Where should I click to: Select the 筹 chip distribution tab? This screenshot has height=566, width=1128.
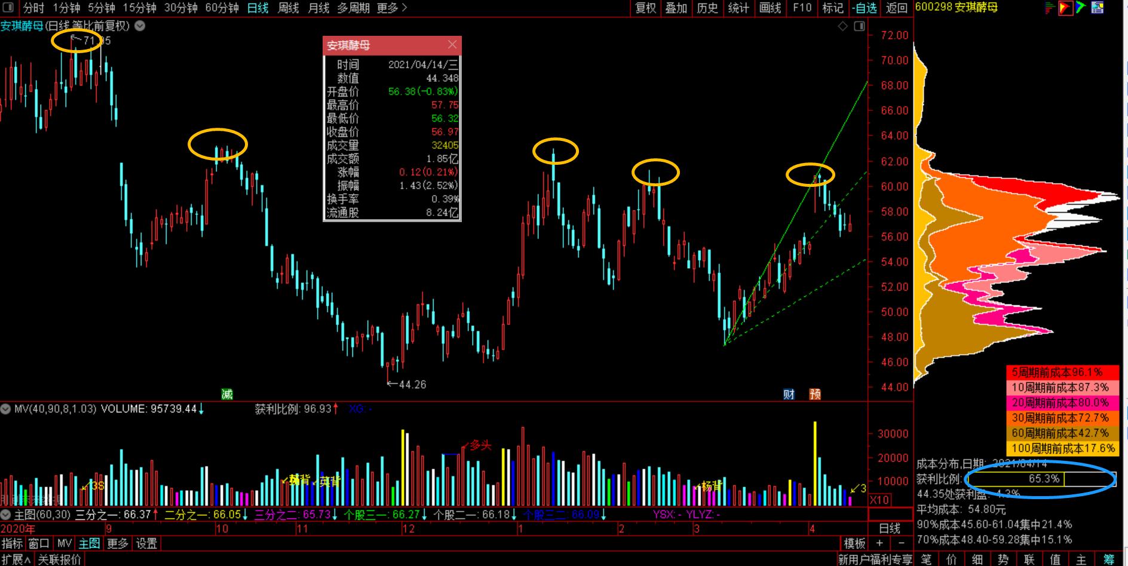pos(1109,559)
